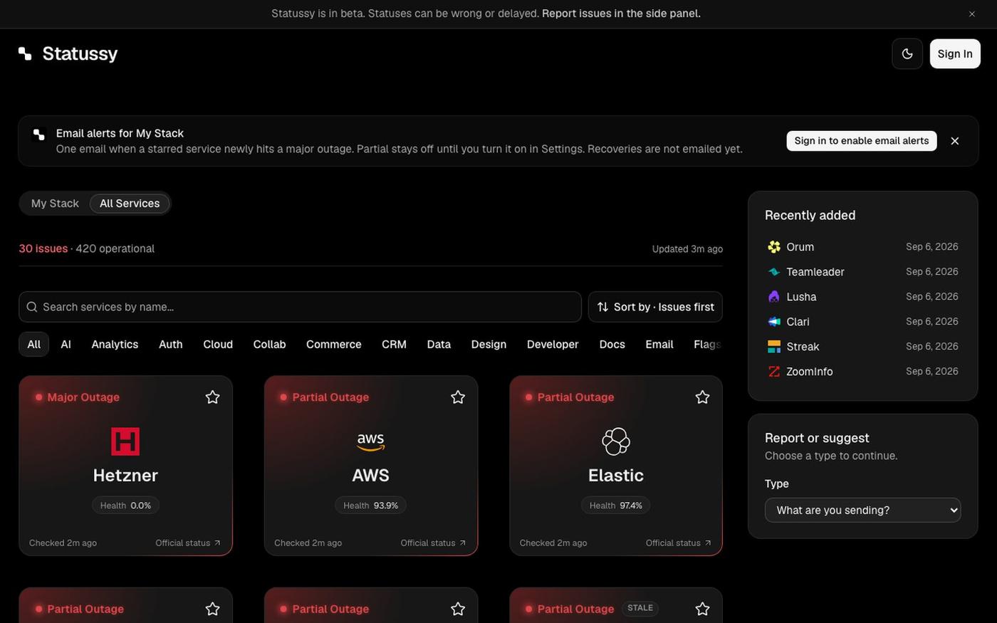Open the What are you sending dropdown
Image resolution: width=997 pixels, height=623 pixels.
[x=862, y=510]
